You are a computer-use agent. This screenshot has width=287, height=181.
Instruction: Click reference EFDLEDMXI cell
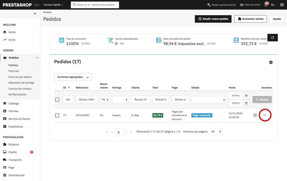click(83, 115)
